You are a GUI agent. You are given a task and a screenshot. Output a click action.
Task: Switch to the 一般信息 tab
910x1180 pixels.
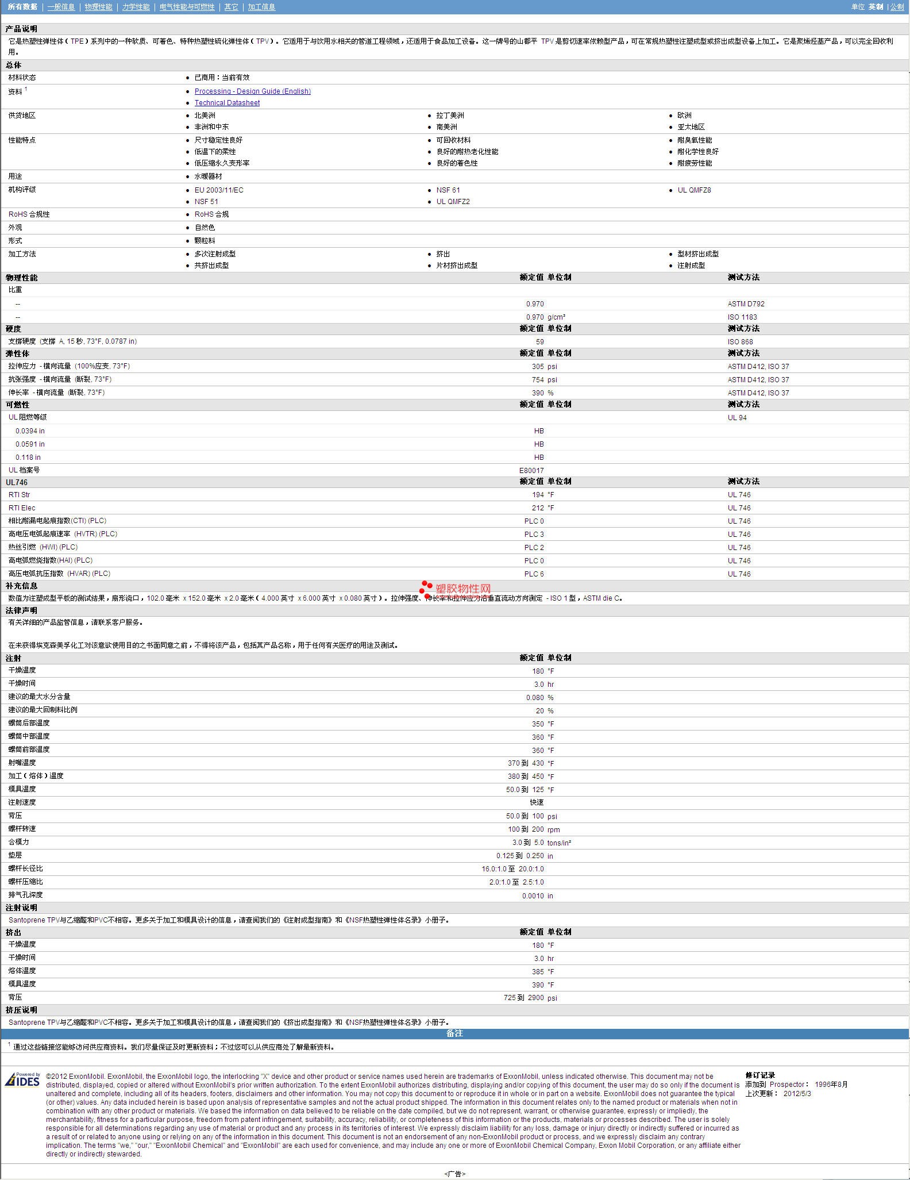(x=61, y=7)
